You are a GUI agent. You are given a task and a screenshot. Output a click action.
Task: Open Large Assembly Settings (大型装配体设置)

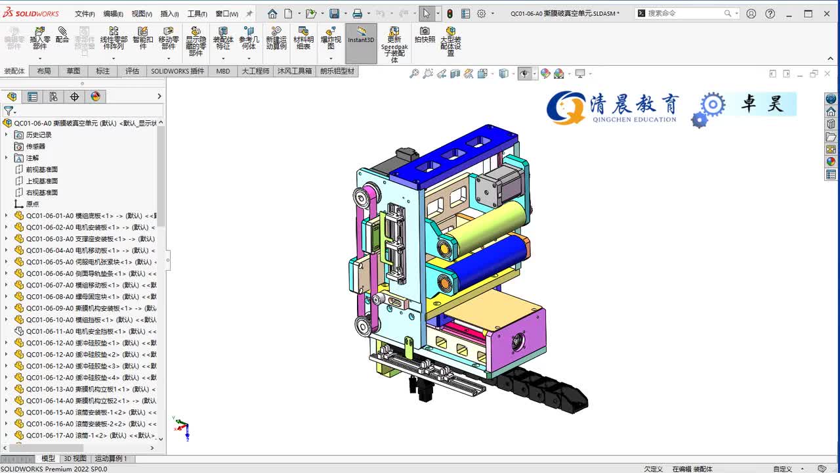click(x=451, y=41)
